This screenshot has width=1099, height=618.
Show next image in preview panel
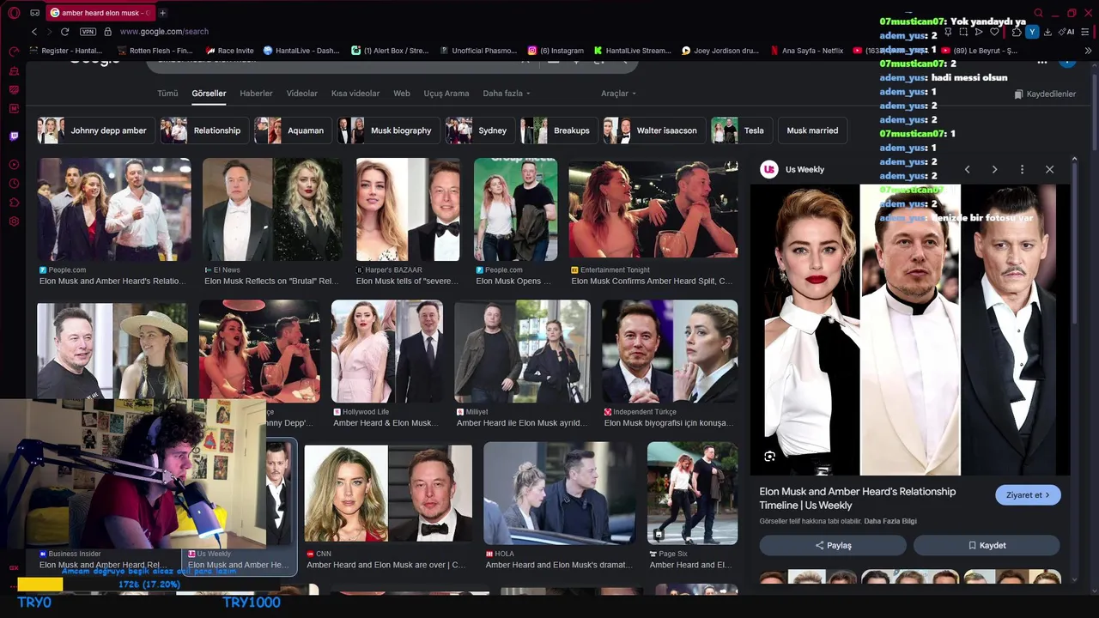pyautogui.click(x=994, y=169)
